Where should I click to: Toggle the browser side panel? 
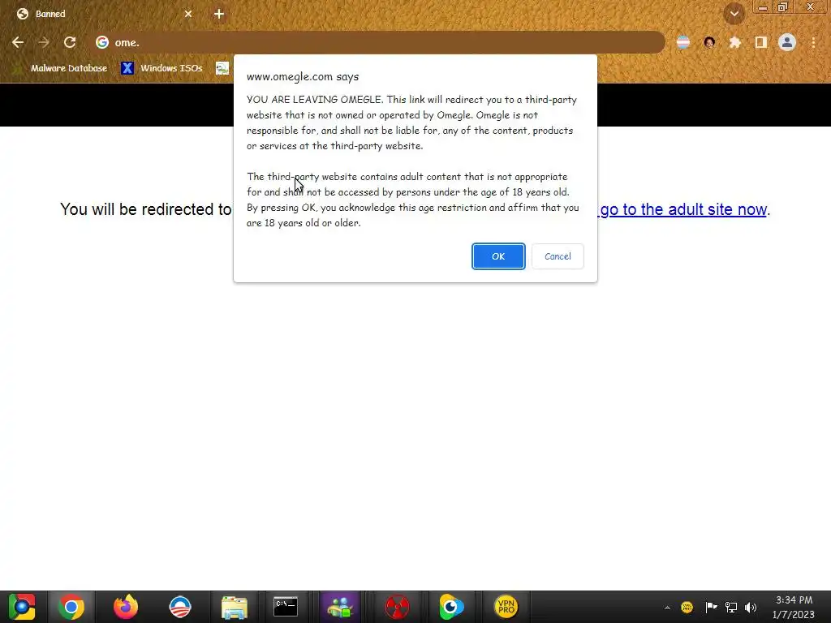tap(761, 42)
